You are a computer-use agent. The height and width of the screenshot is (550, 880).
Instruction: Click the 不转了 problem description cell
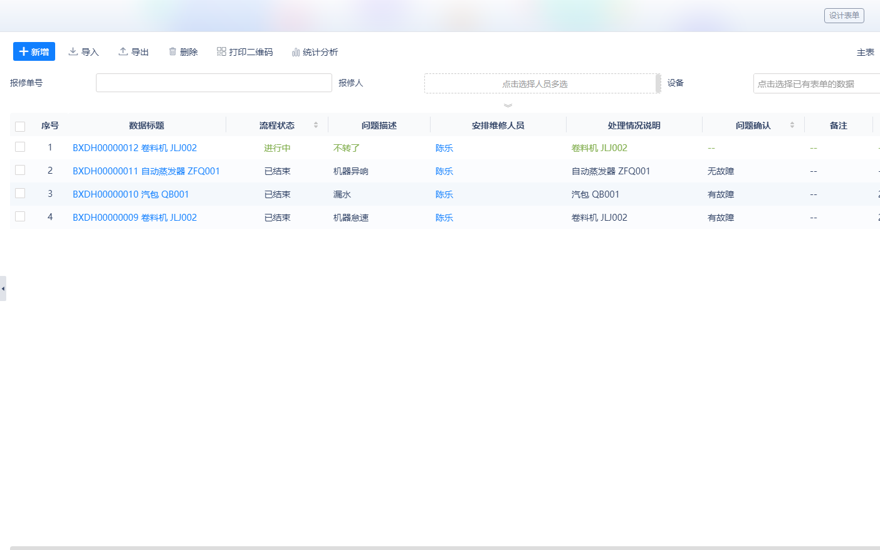click(347, 148)
